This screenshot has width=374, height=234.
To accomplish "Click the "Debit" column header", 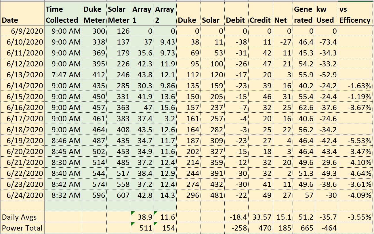I will tap(236, 14).
